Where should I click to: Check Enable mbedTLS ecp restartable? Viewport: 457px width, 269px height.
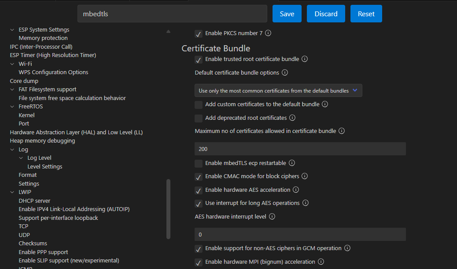(199, 164)
